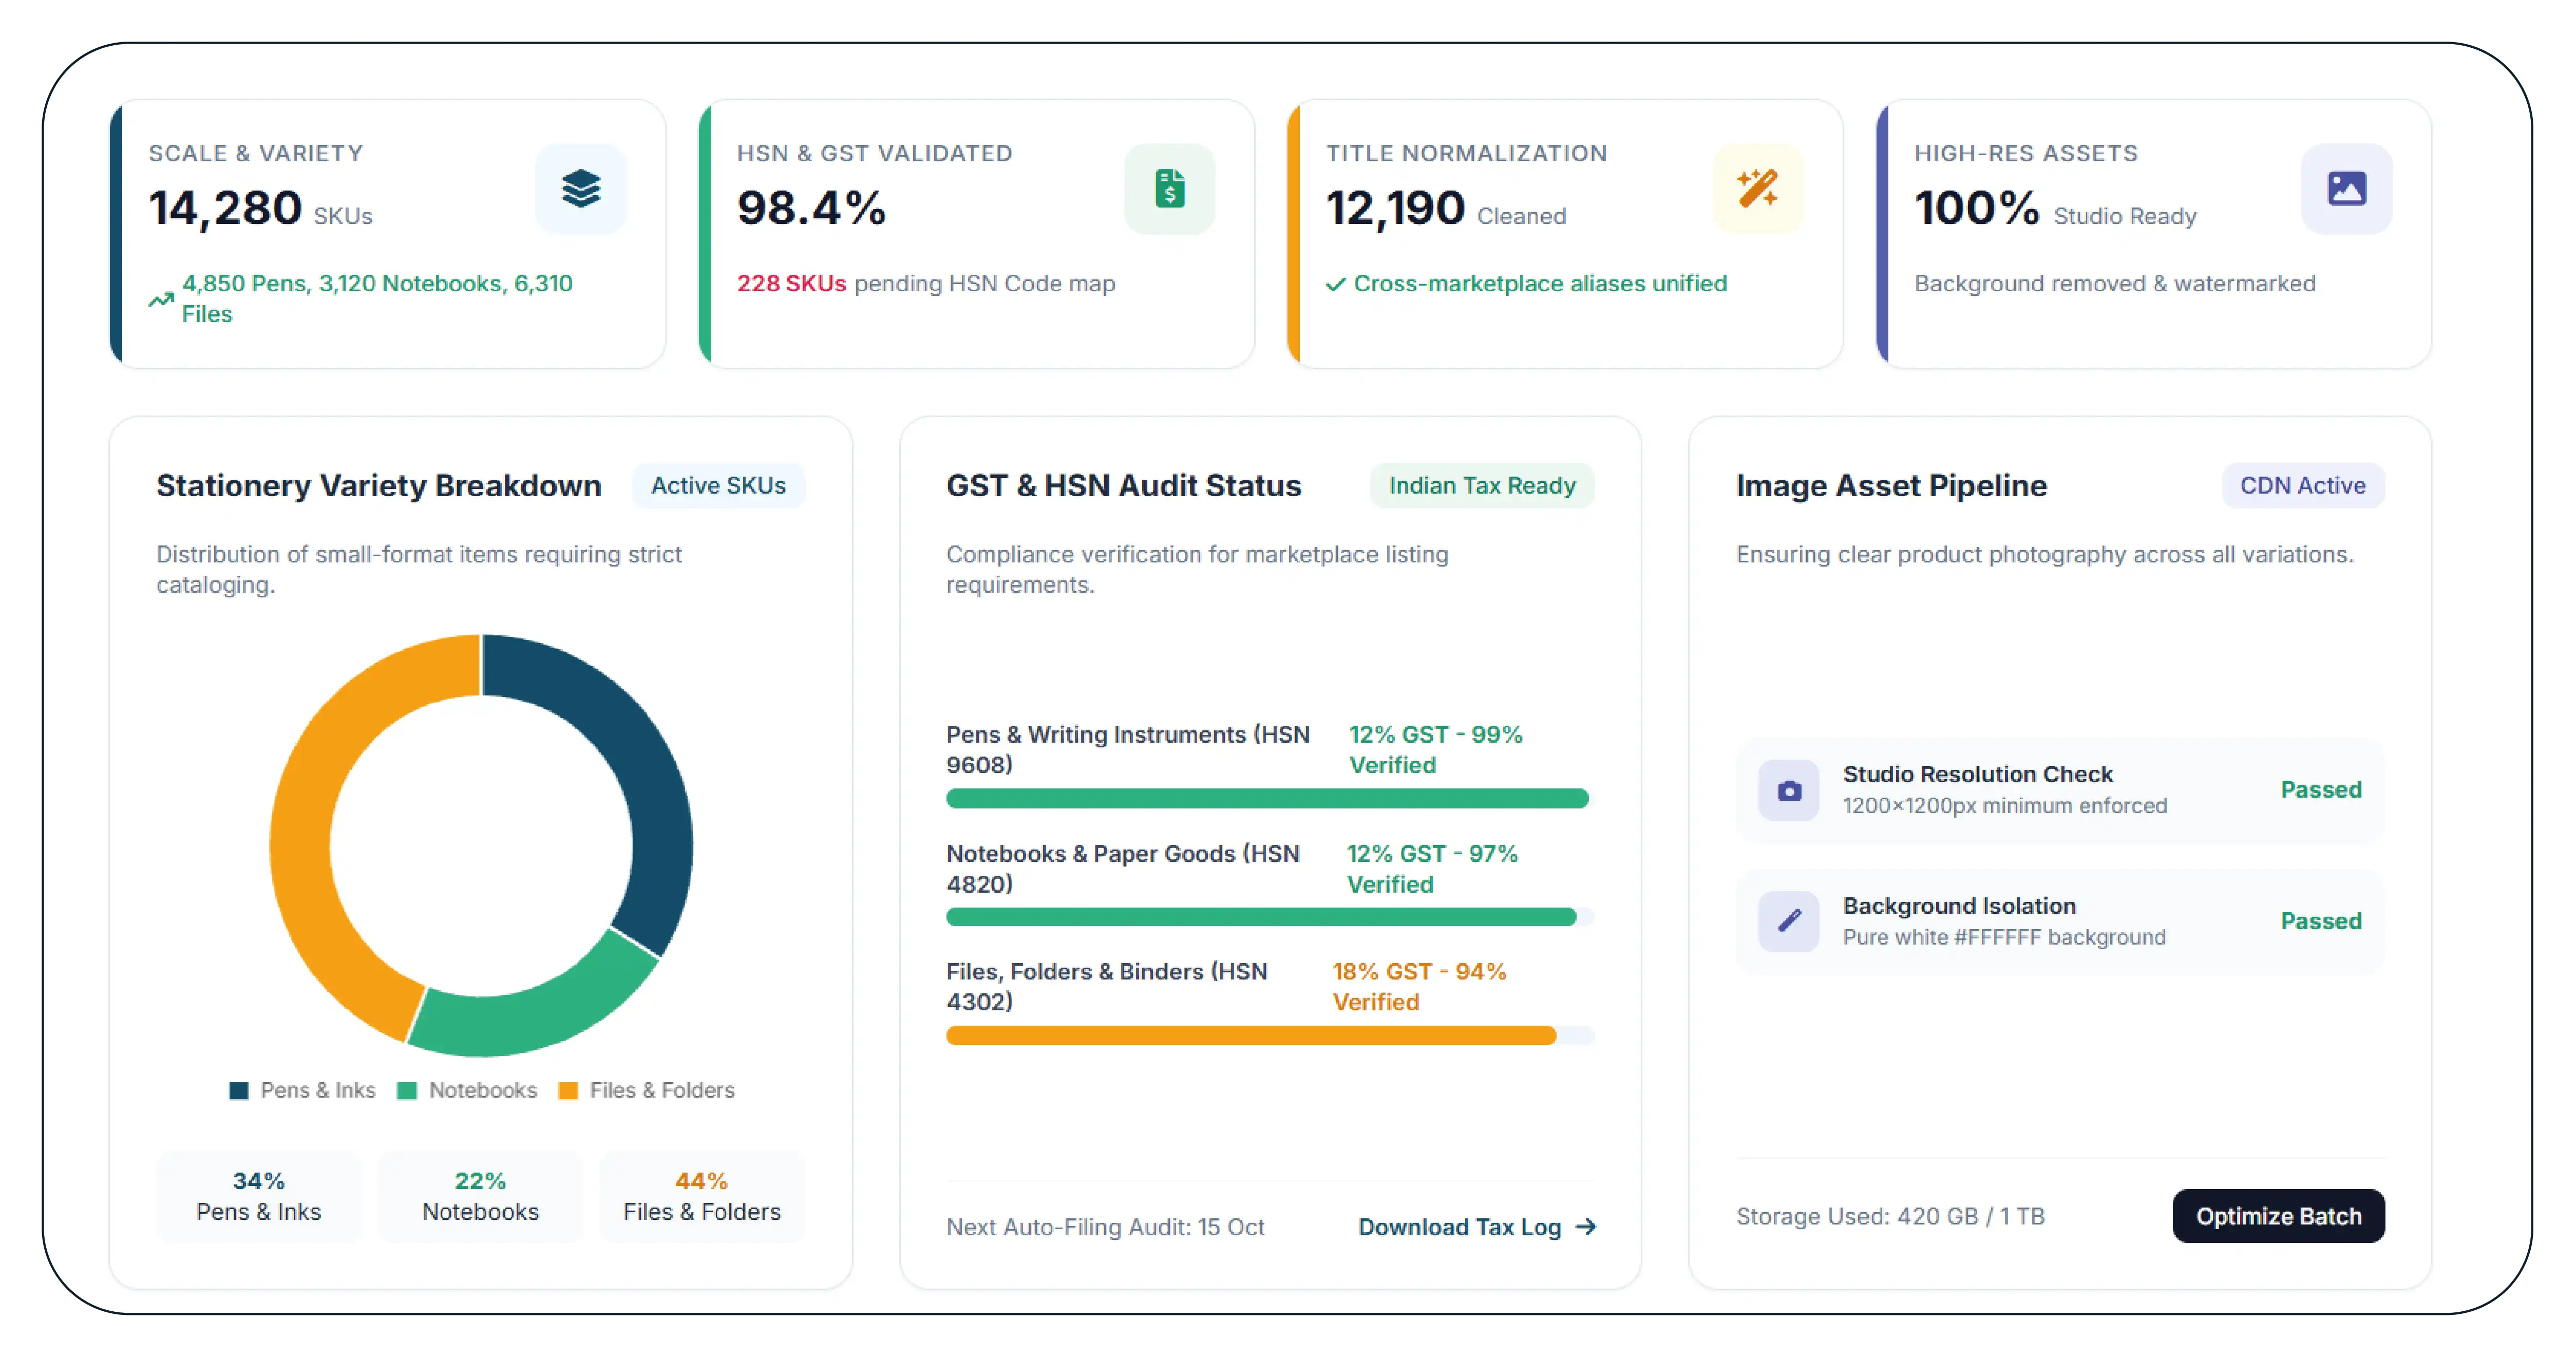Screen dimensions: 2576x1357
Task: Open the Download Tax Log link
Action: pos(1476,1227)
